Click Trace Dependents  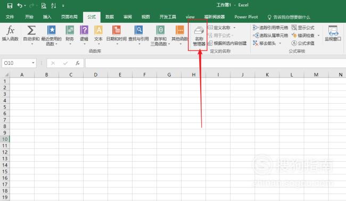pyautogui.click(x=270, y=35)
